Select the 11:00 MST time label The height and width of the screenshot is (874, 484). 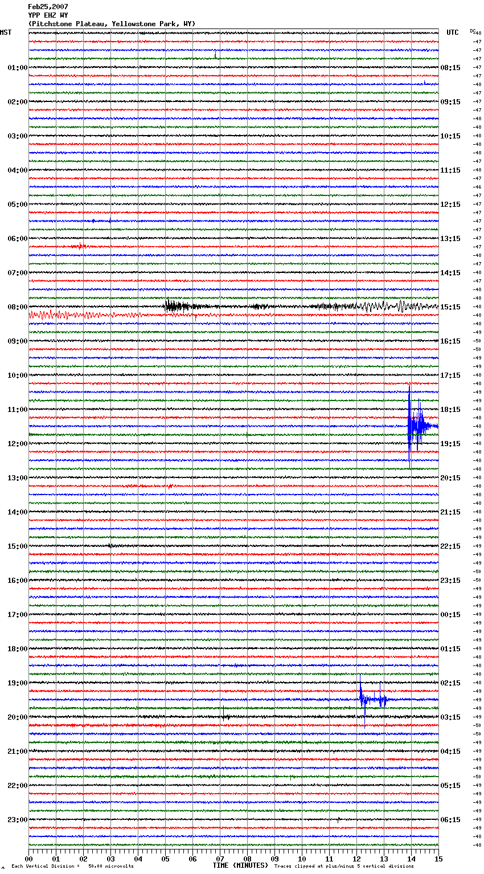coord(18,410)
